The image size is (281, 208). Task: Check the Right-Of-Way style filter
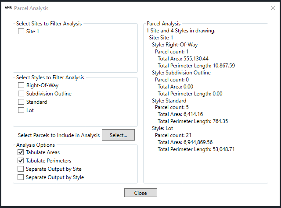click(21, 85)
